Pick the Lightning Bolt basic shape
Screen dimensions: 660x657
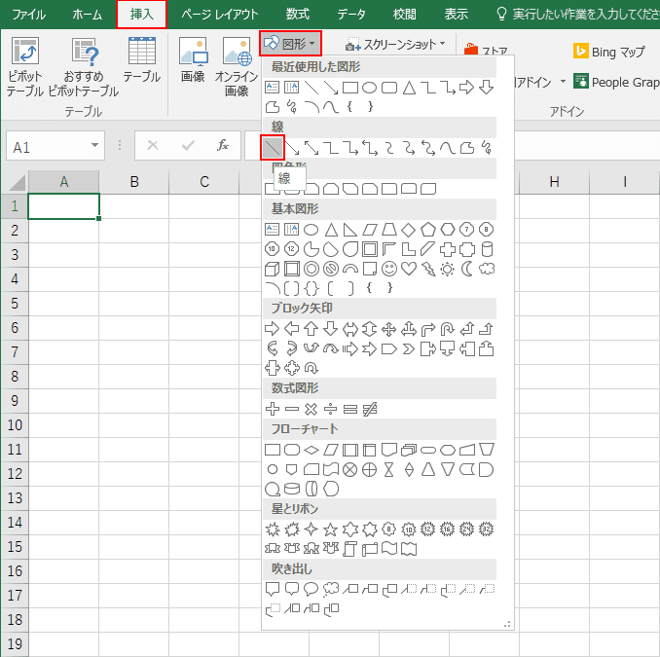428,269
